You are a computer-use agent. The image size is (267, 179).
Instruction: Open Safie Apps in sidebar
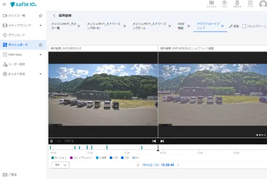pos(12,54)
